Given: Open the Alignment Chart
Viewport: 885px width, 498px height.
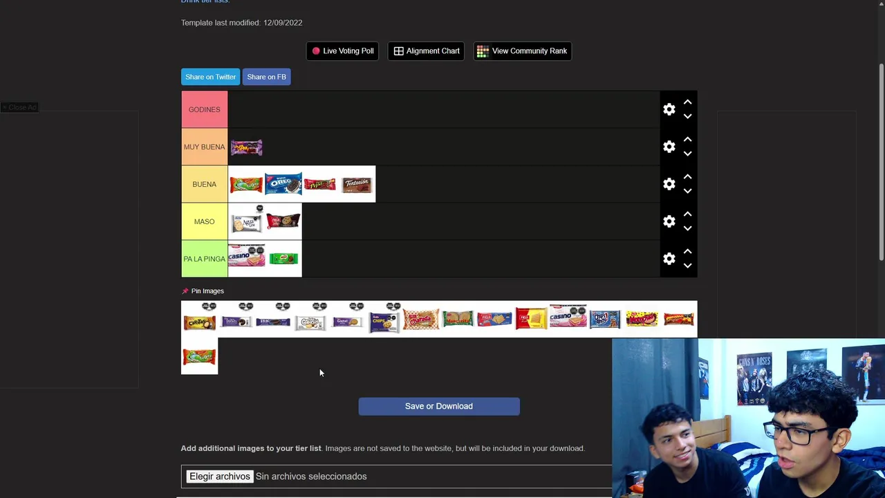Looking at the screenshot, I should click(427, 50).
